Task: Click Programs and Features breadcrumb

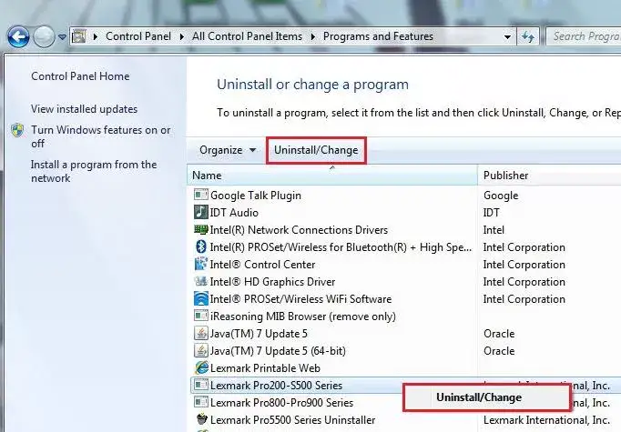Action: point(378,36)
